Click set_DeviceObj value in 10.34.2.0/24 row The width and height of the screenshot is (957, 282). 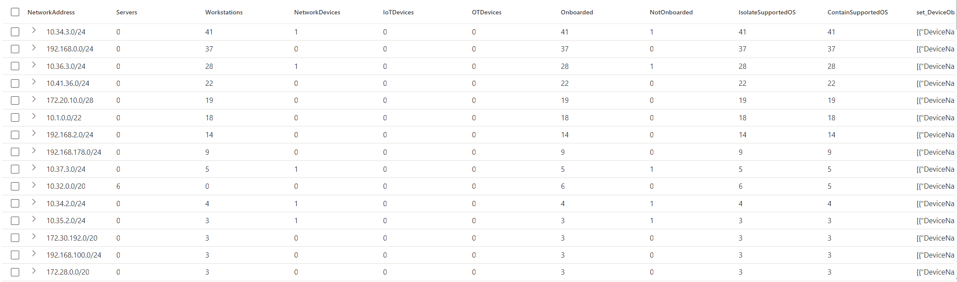pyautogui.click(x=935, y=204)
